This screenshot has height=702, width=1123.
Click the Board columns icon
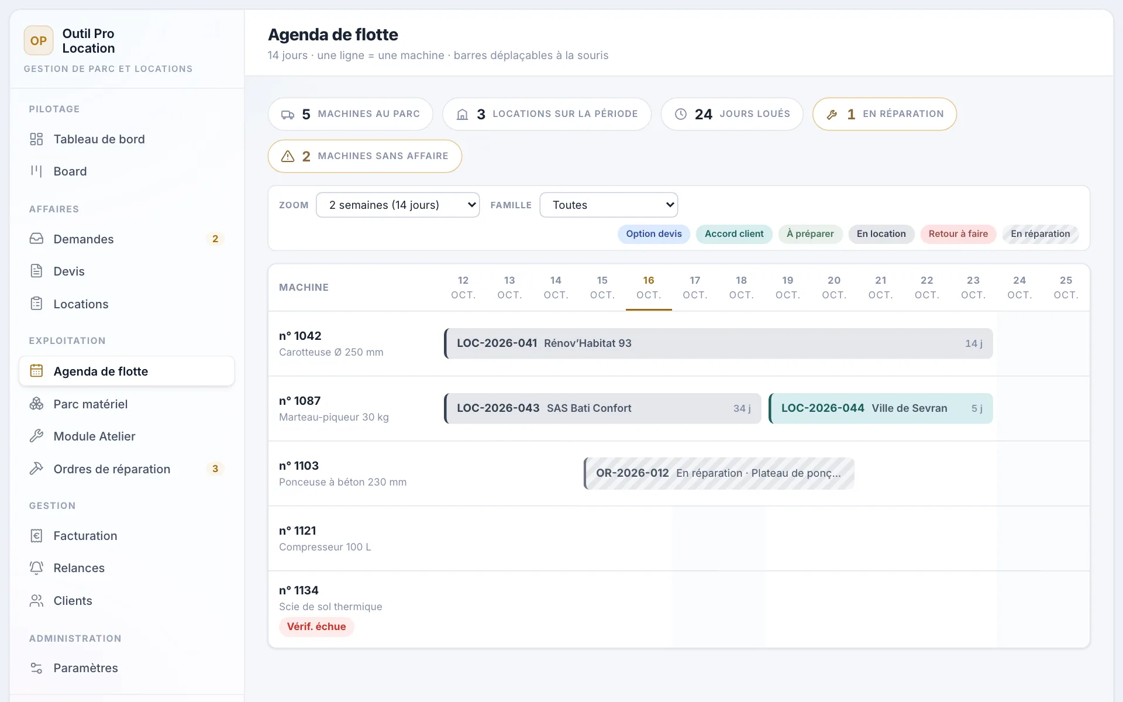click(x=36, y=171)
